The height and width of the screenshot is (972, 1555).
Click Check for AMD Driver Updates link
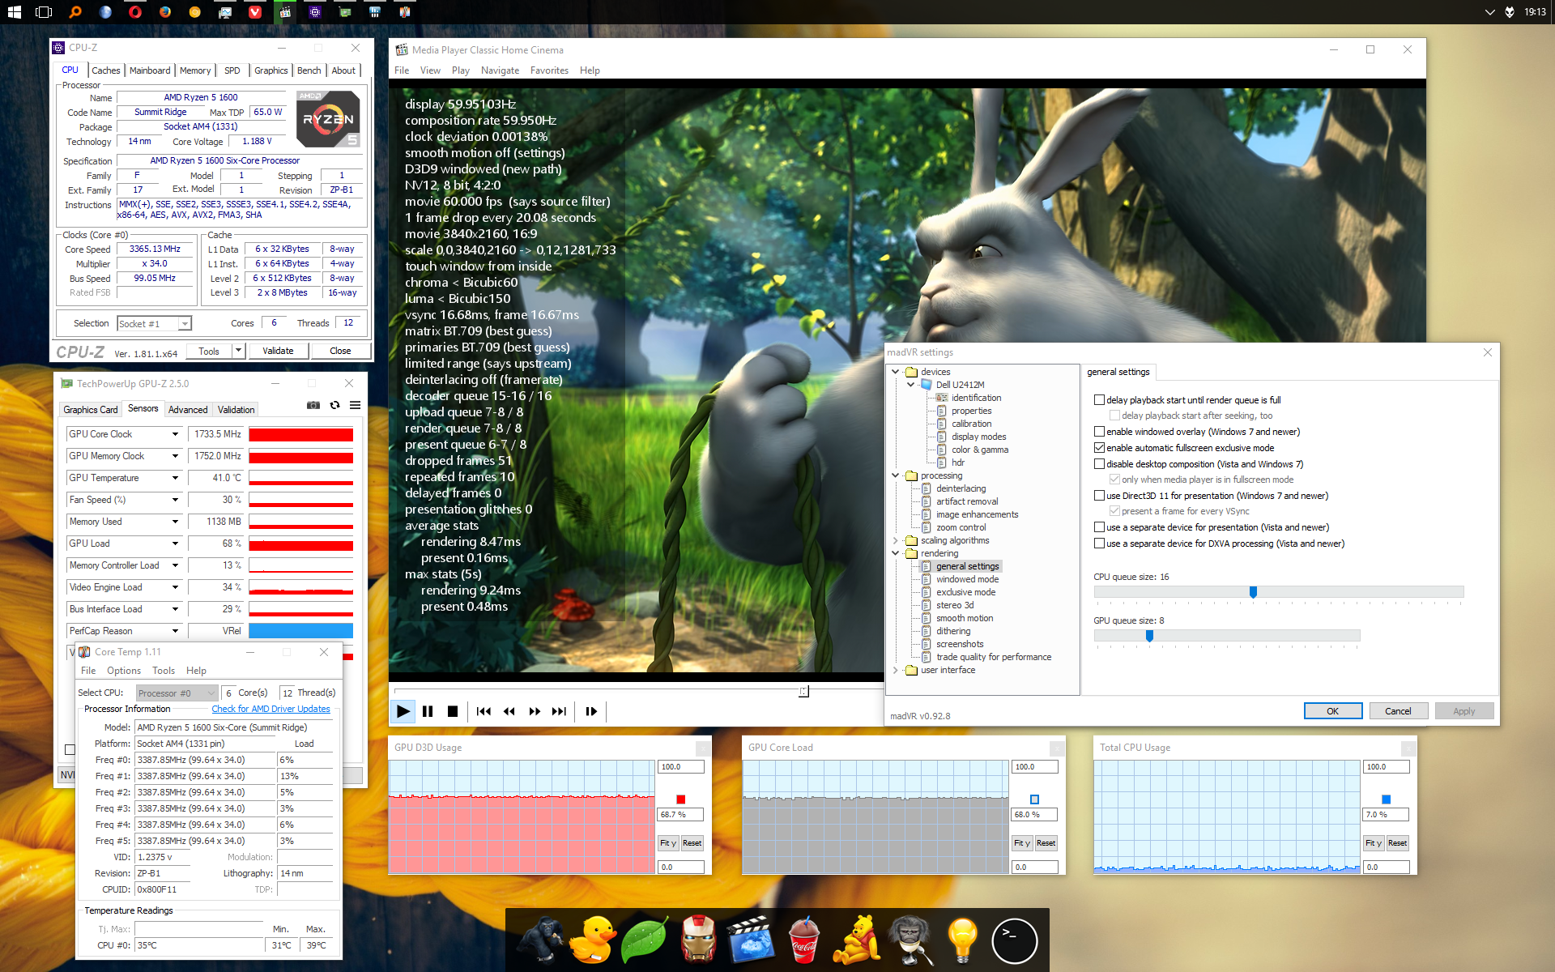pos(271,709)
